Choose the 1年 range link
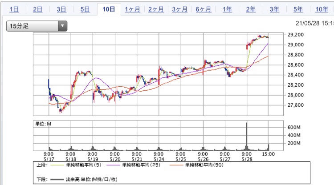The width and height of the screenshot is (334, 185). pos(227,9)
